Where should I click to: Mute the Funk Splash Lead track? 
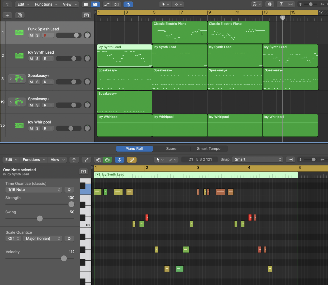point(31,35)
